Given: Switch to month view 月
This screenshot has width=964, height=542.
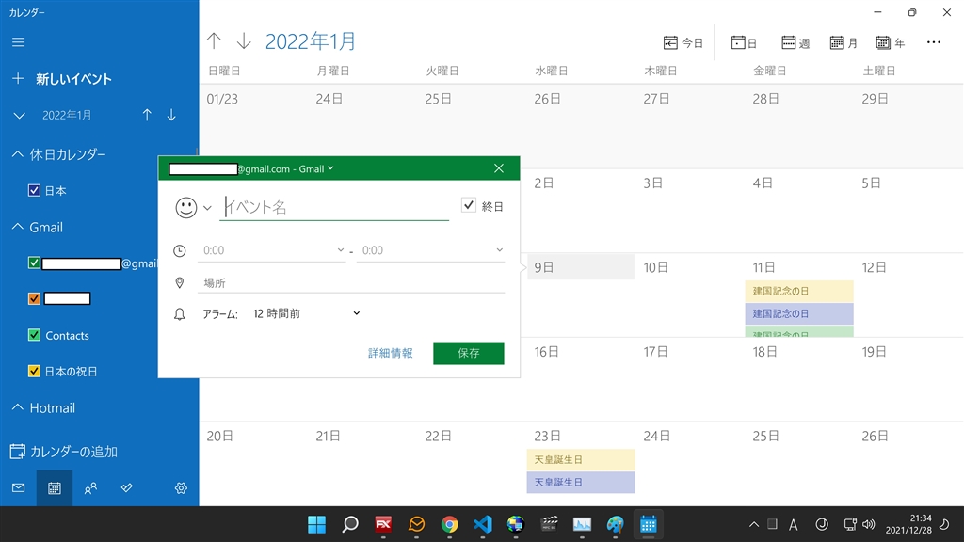Looking at the screenshot, I should point(843,42).
